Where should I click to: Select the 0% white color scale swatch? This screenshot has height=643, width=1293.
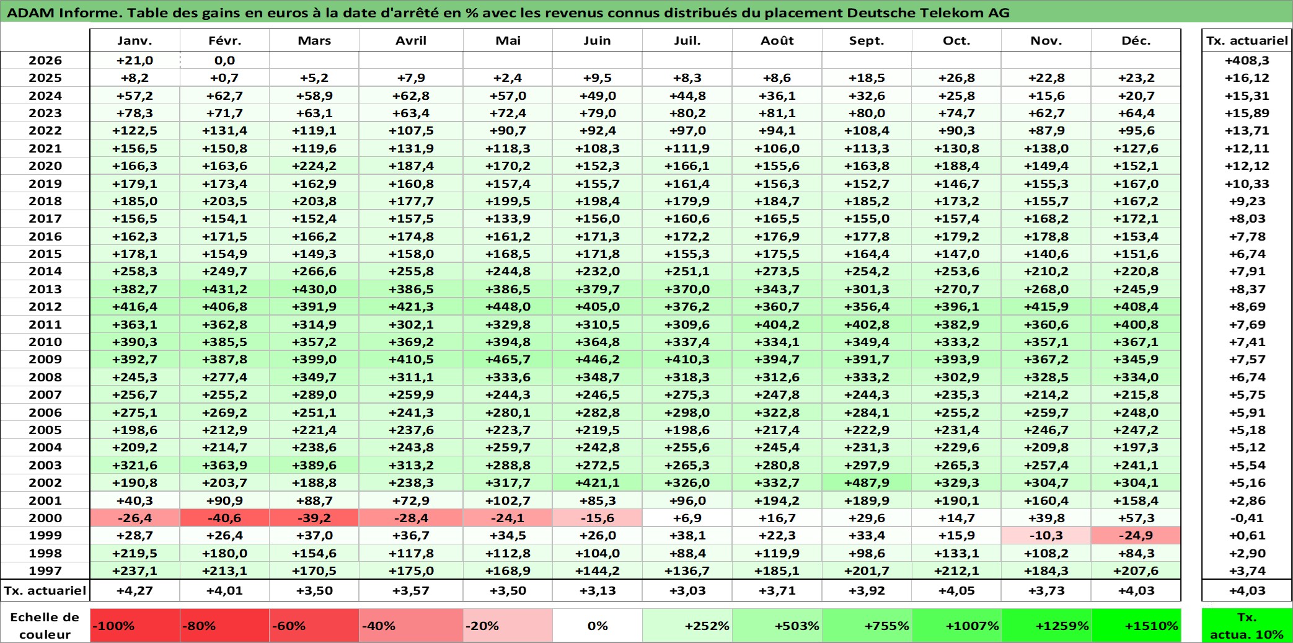coord(598,626)
